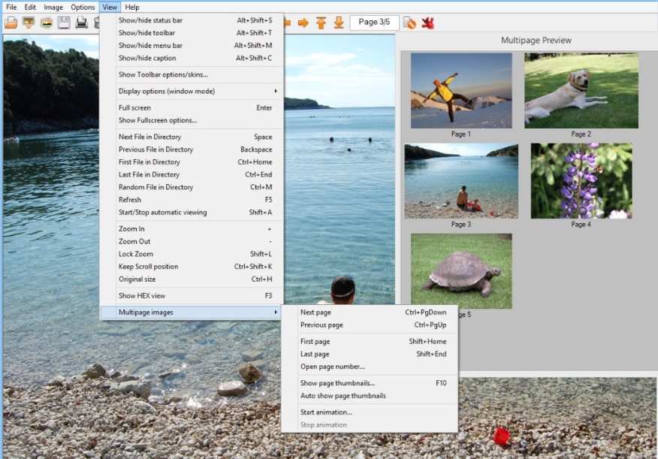Select Full screen in View menu
658x459 pixels.
tap(192, 108)
